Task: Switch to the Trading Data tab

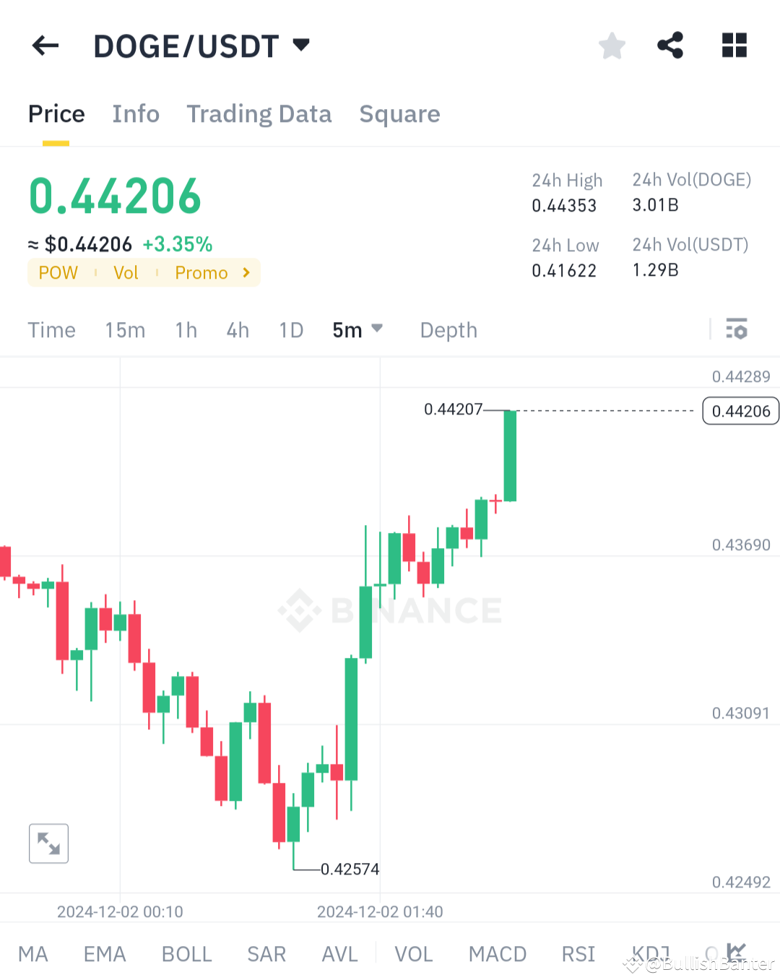Action: 259,114
